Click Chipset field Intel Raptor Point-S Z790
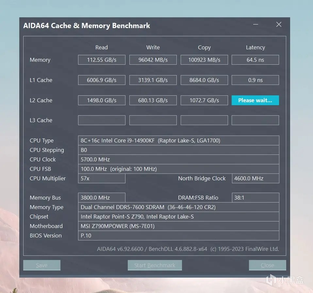313x293 pixels. [178, 217]
